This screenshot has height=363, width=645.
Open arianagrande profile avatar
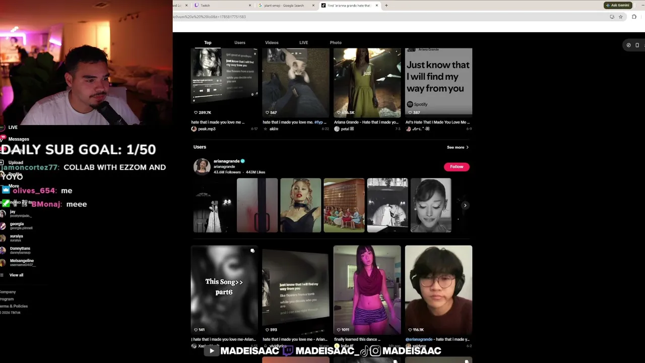point(202,166)
